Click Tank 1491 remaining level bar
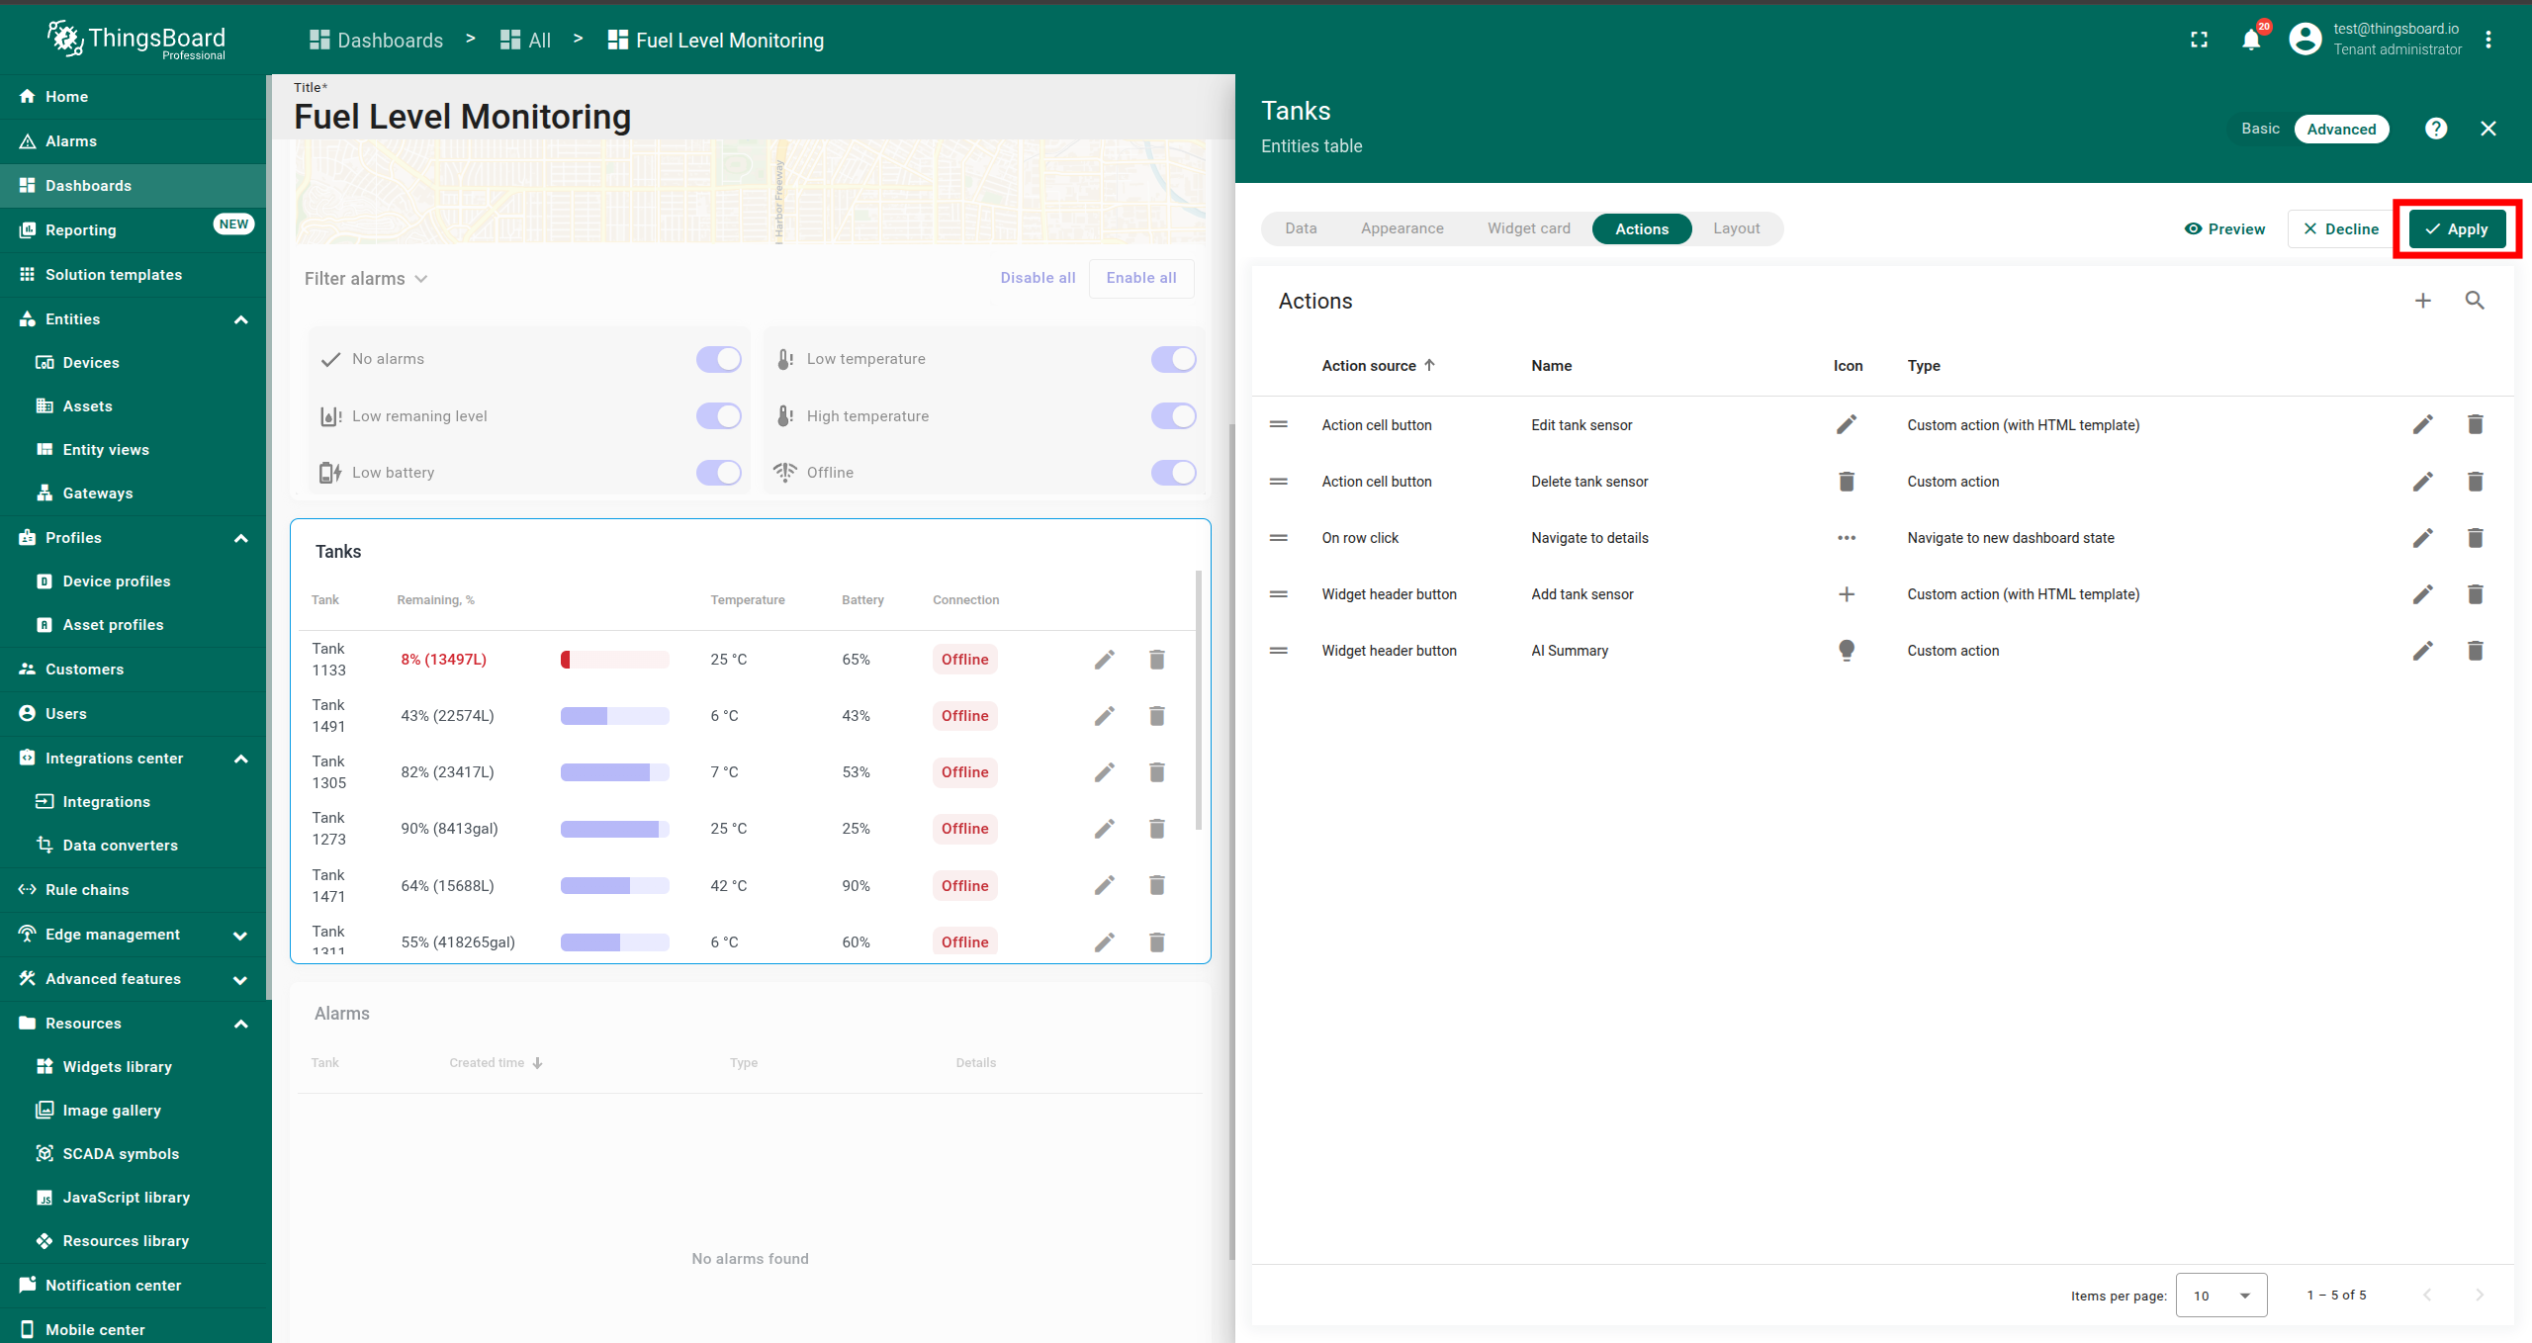The width and height of the screenshot is (2532, 1343). point(614,716)
